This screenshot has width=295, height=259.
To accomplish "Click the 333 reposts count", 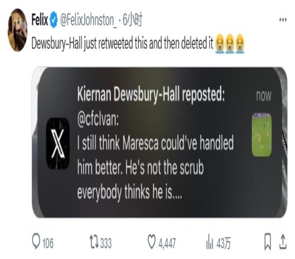I will tap(106, 243).
